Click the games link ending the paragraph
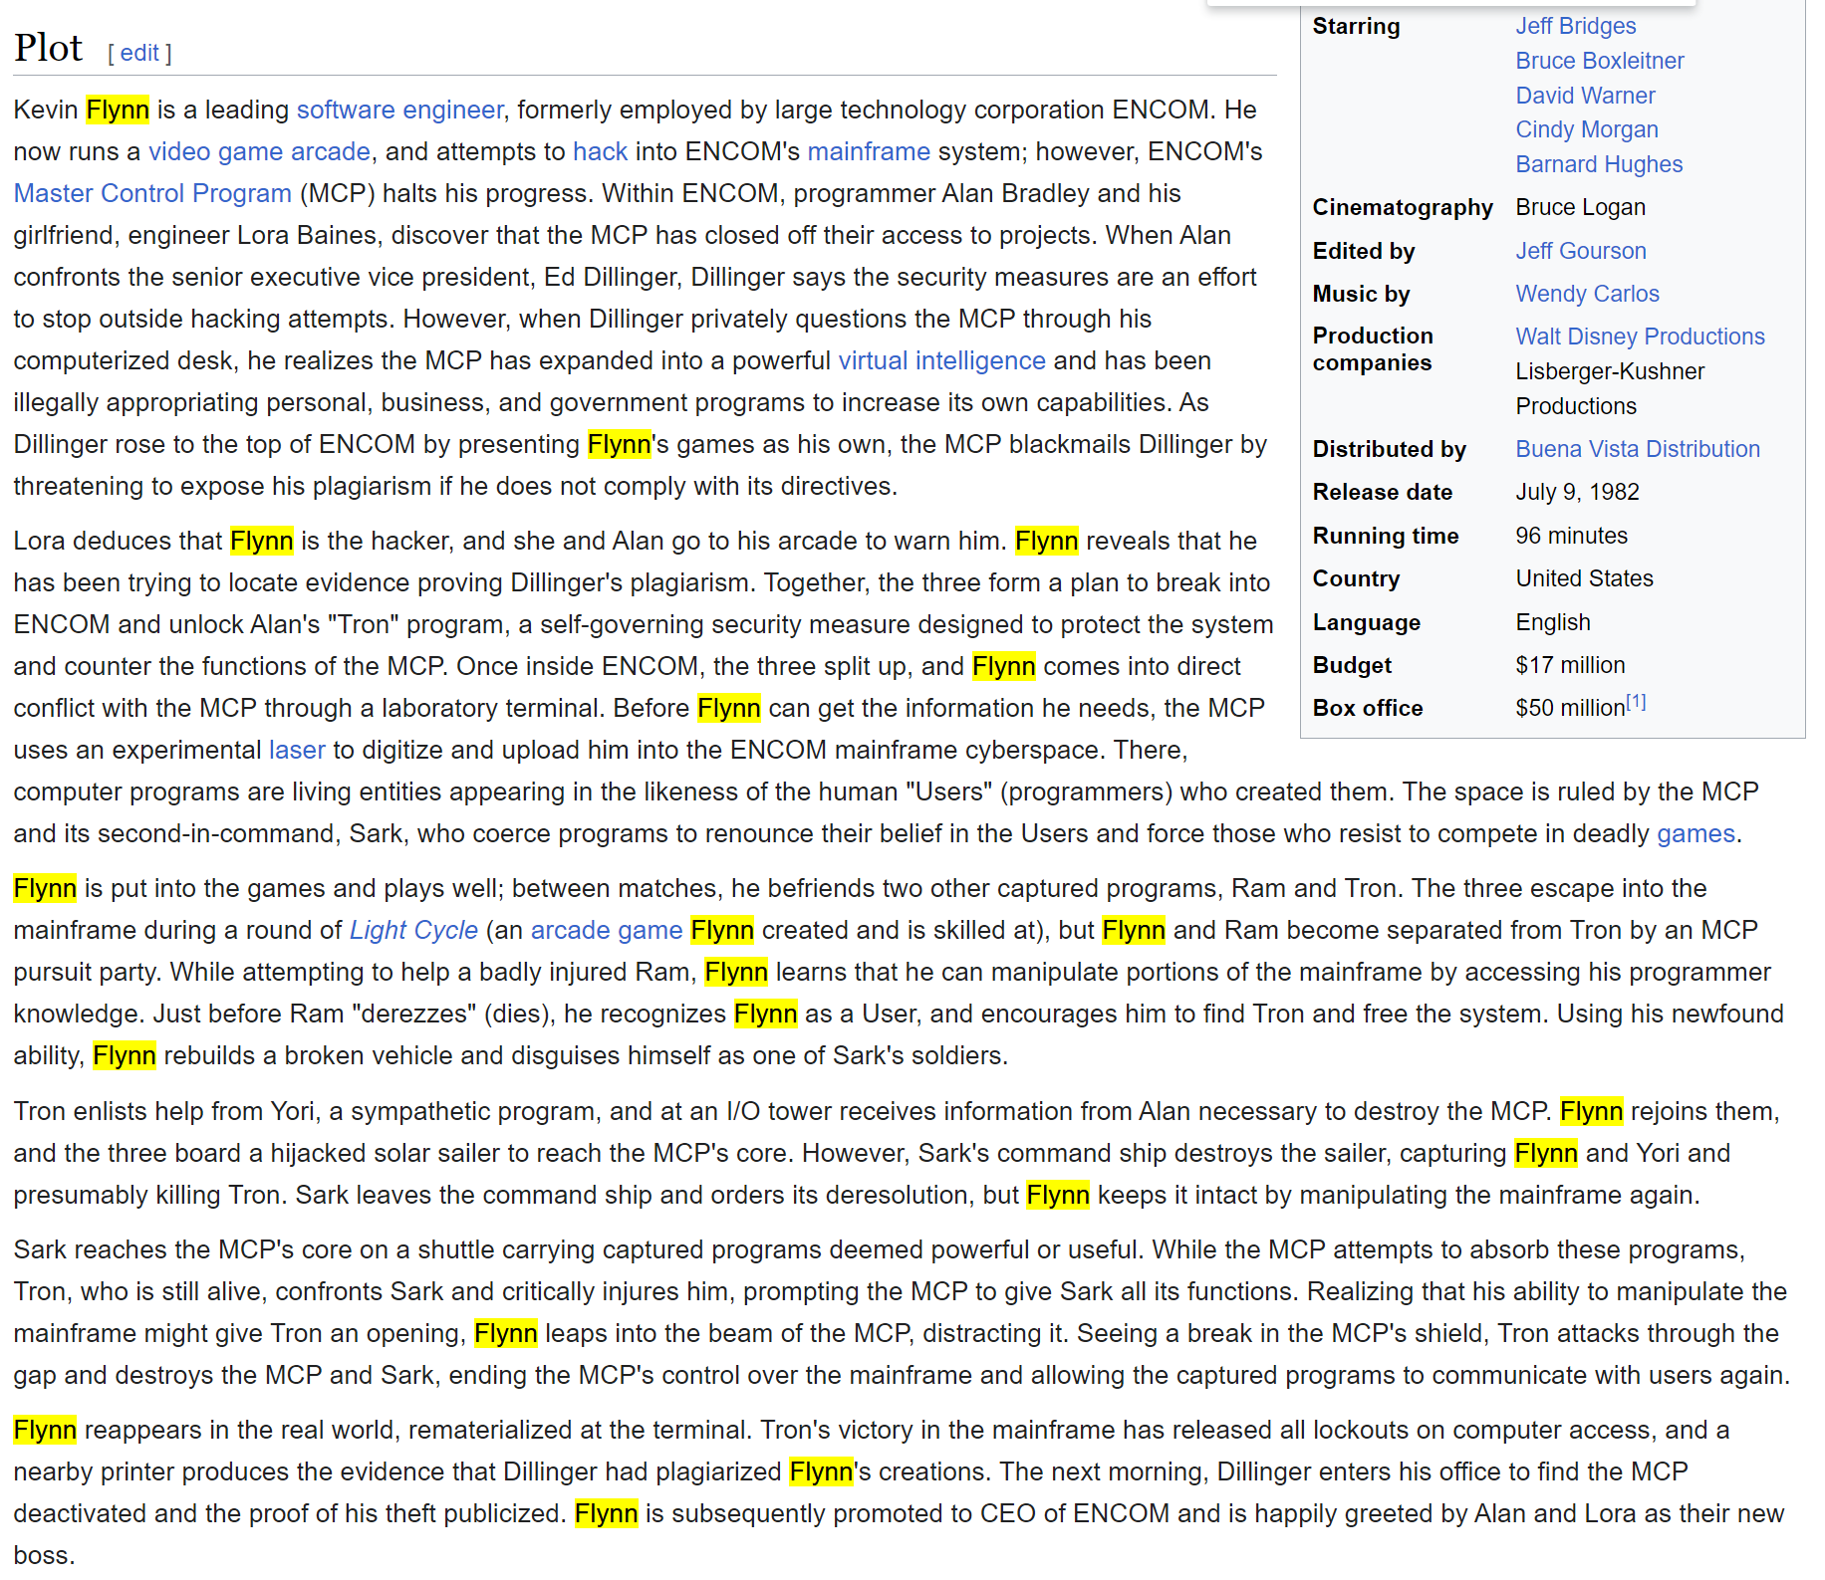The width and height of the screenshot is (1825, 1580). pyautogui.click(x=1695, y=833)
